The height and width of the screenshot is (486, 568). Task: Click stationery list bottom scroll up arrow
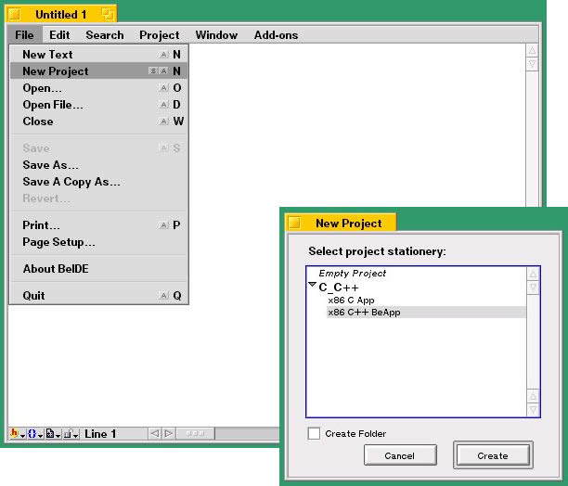coord(533,397)
